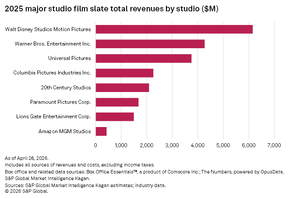This screenshot has height=198, width=289.
Task: Click the '0' axis tick label
Action: click(x=95, y=145)
